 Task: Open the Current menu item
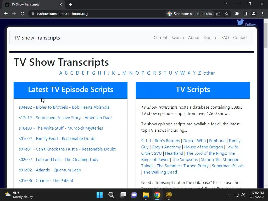pyautogui.click(x=160, y=38)
